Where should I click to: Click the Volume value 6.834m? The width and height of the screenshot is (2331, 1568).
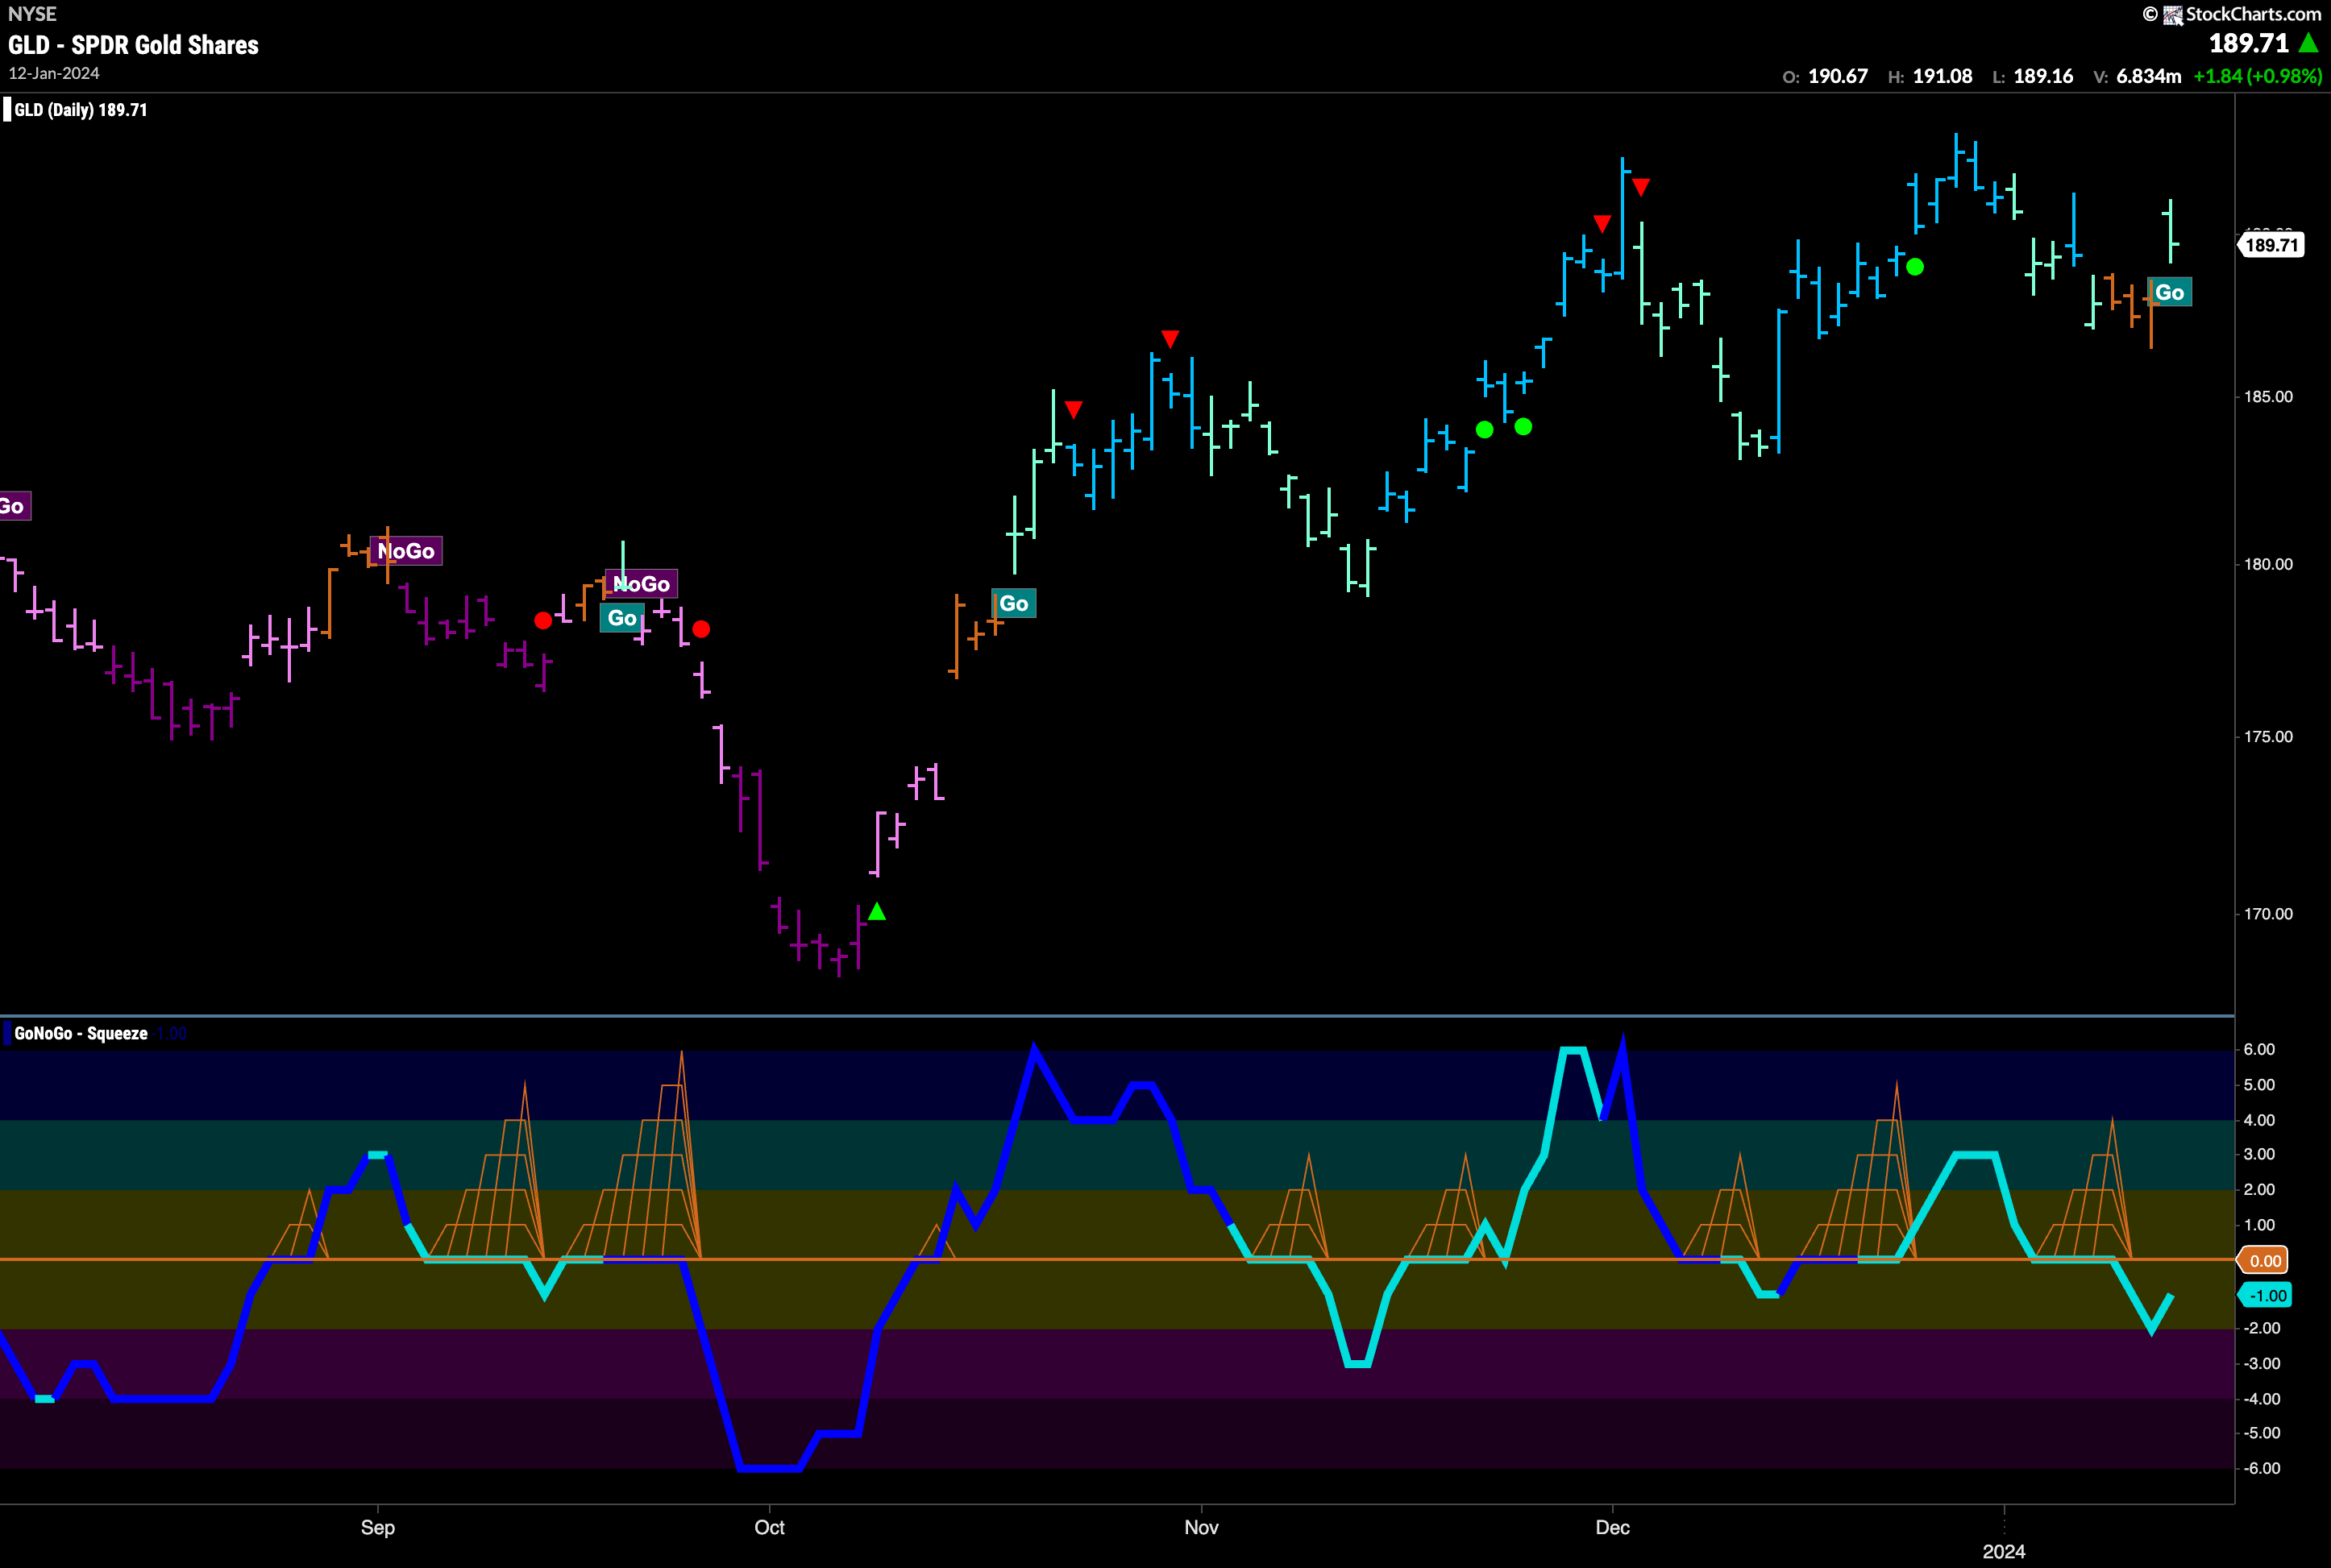click(x=2149, y=76)
